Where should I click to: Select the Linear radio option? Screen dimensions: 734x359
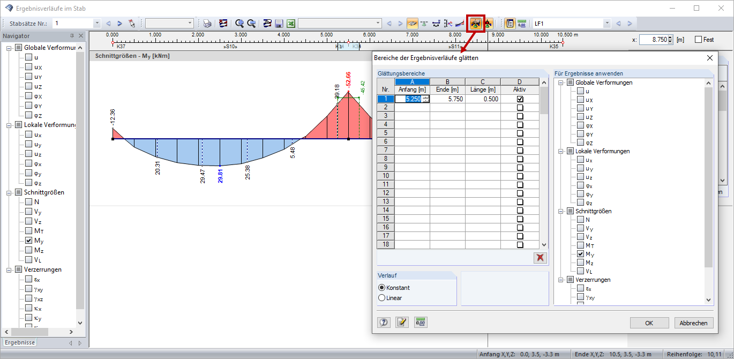pyautogui.click(x=382, y=298)
